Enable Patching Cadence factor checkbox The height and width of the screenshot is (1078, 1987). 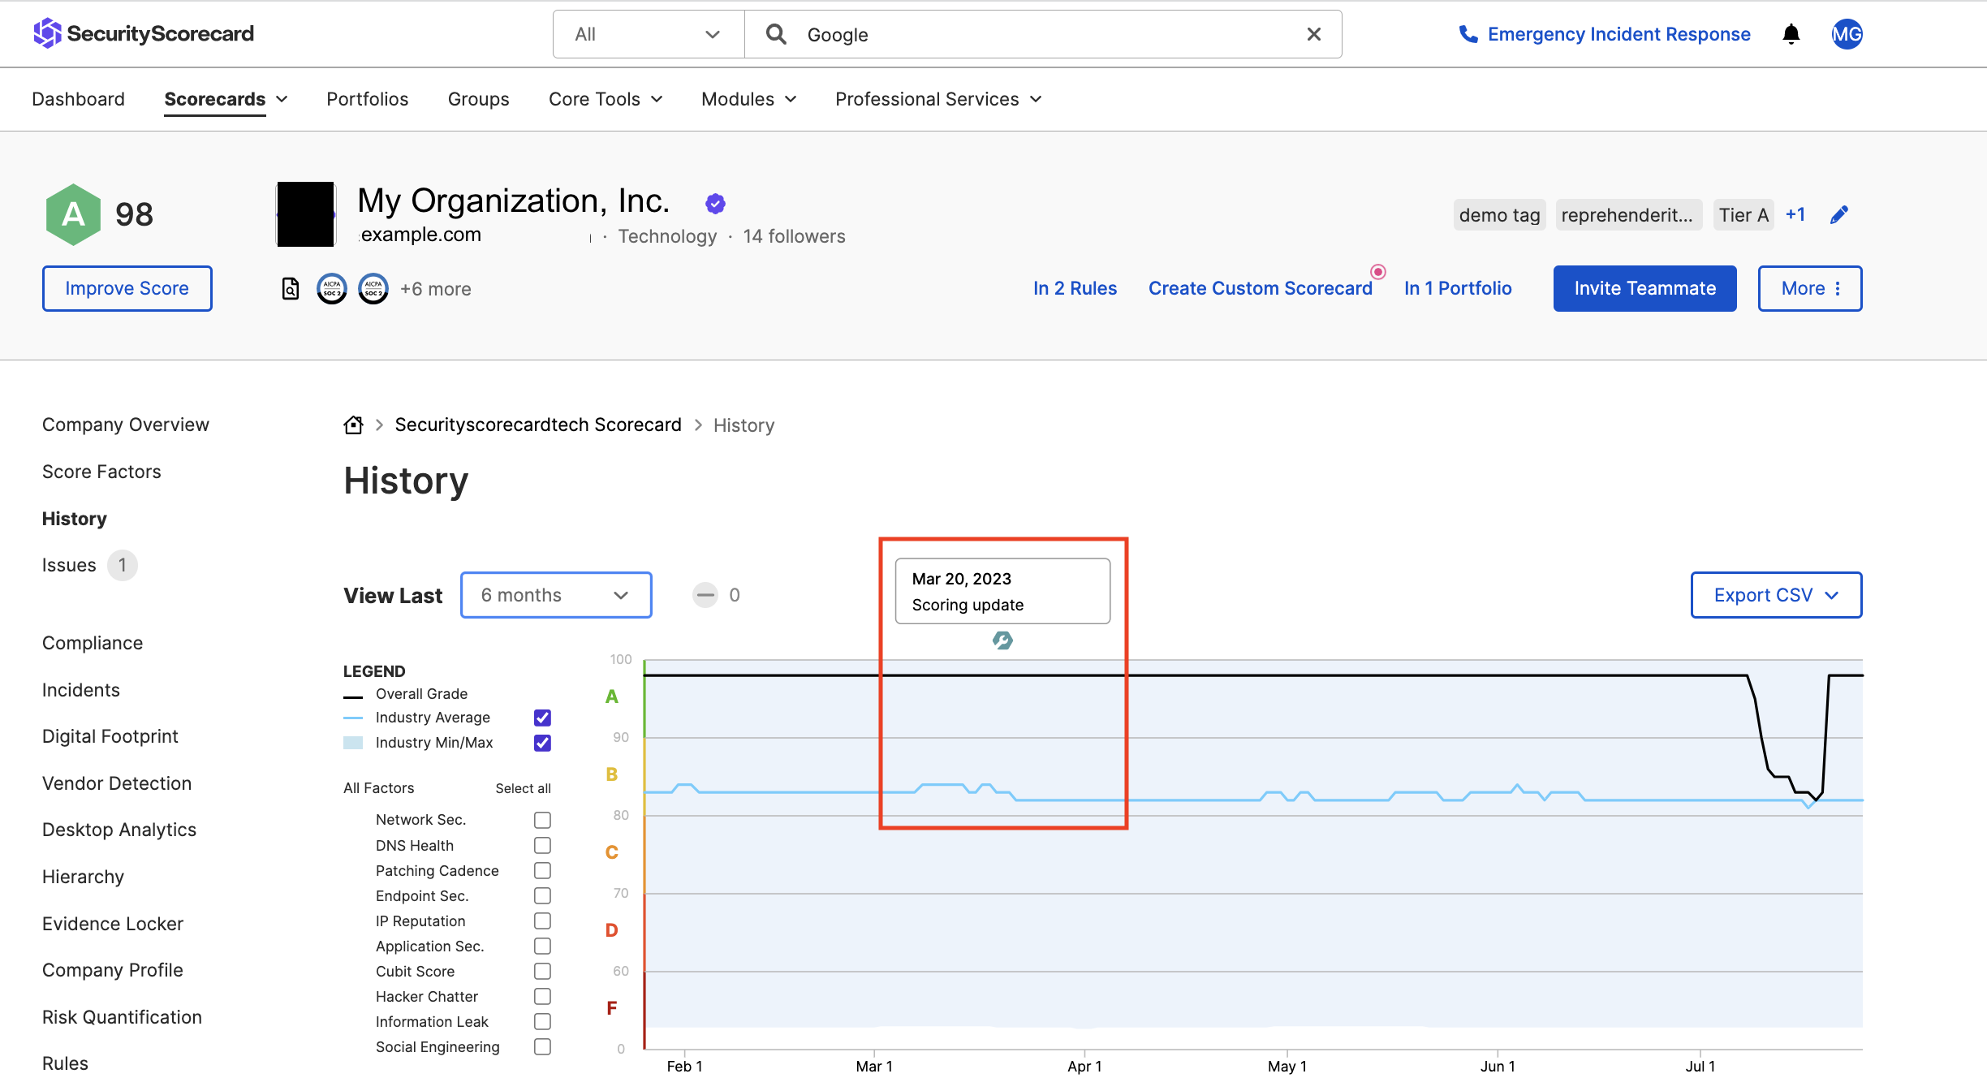pos(542,870)
